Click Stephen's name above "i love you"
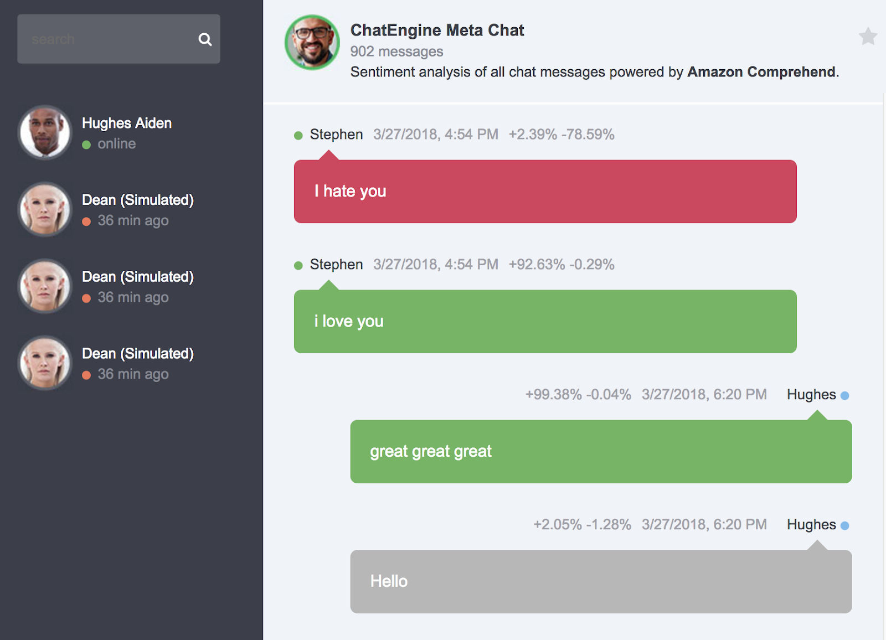This screenshot has height=640, width=886. pos(336,265)
